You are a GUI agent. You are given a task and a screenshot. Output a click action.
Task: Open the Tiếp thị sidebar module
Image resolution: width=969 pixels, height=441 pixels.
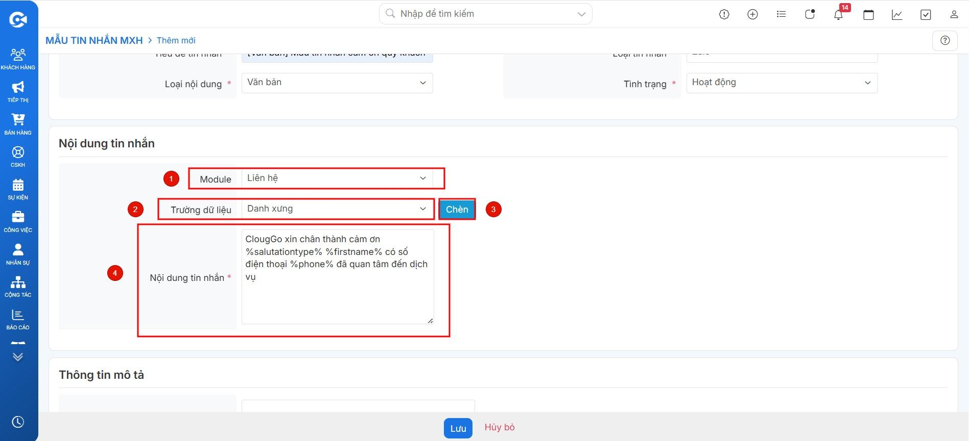tap(18, 92)
